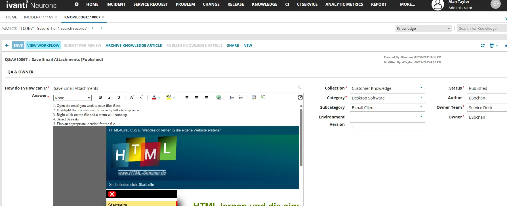This screenshot has height=206, width=507.
Task: Expand the Environment dropdown
Action: click(x=421, y=117)
